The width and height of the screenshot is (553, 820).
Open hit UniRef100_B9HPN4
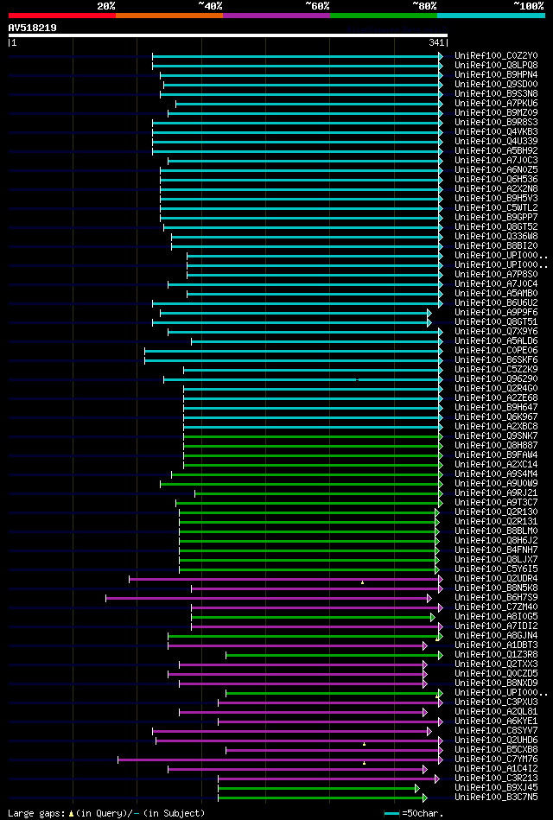496,75
